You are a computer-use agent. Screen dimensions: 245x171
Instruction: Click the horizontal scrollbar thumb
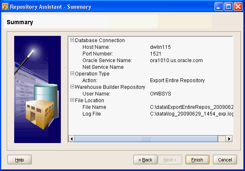[146, 139]
